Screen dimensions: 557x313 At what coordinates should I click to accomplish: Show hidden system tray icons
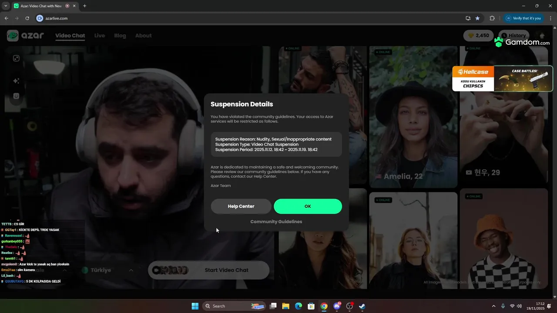493,306
